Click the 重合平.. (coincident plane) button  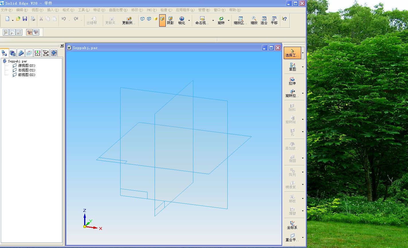click(x=292, y=238)
